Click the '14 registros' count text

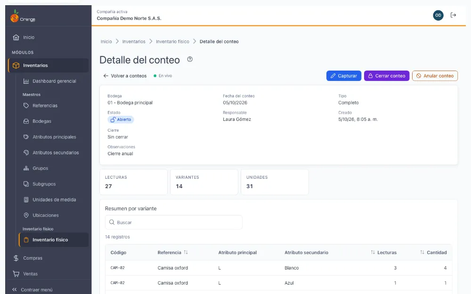click(117, 237)
